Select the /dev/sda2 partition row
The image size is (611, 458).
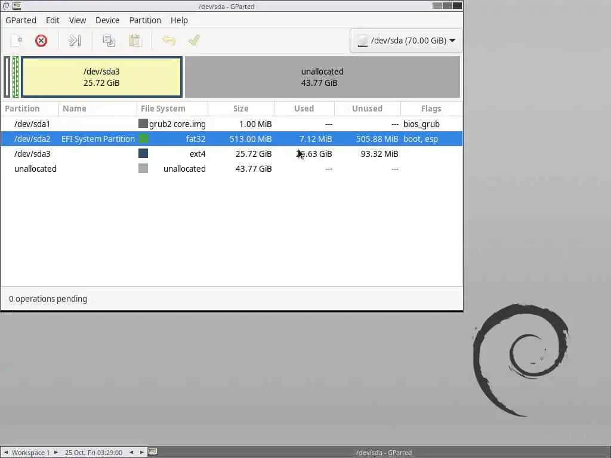tap(232, 139)
